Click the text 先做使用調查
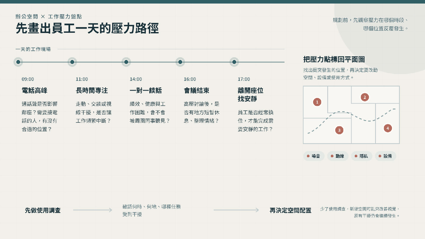 tap(43, 210)
